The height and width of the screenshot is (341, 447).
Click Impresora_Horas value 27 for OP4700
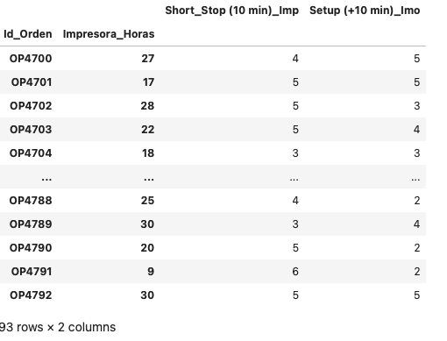tap(148, 59)
